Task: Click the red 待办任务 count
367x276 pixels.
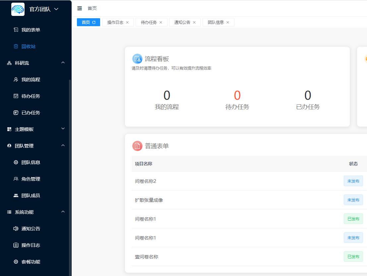Action: click(x=237, y=95)
